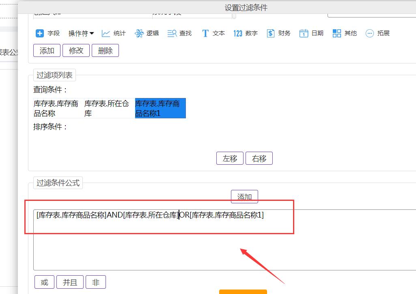Open the 文本 functions menu
Screen dimensions: 416x294
[213, 33]
